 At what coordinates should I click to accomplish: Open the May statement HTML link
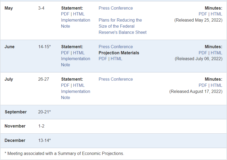(x=79, y=14)
